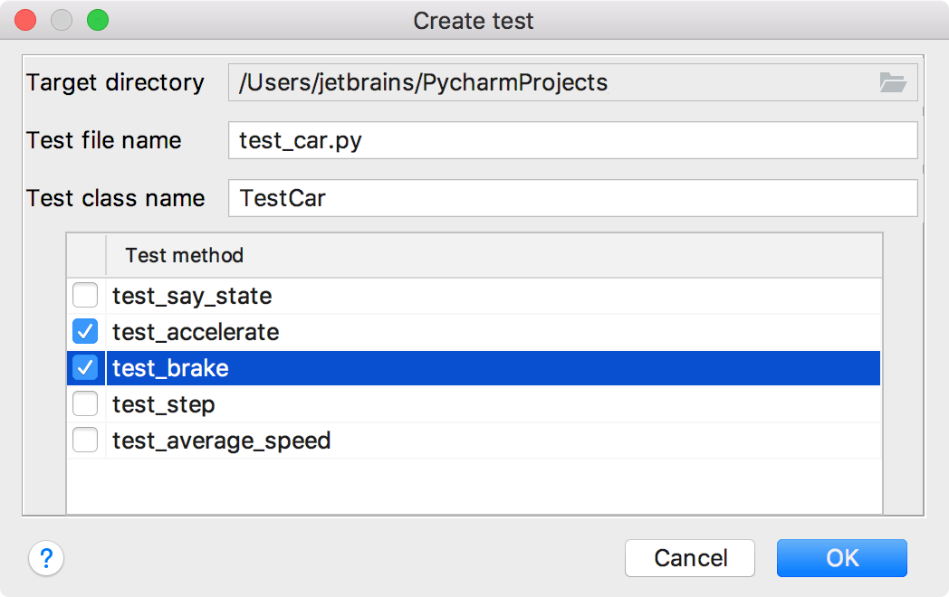Enable the test_say_state checkbox
949x597 pixels.
point(85,296)
